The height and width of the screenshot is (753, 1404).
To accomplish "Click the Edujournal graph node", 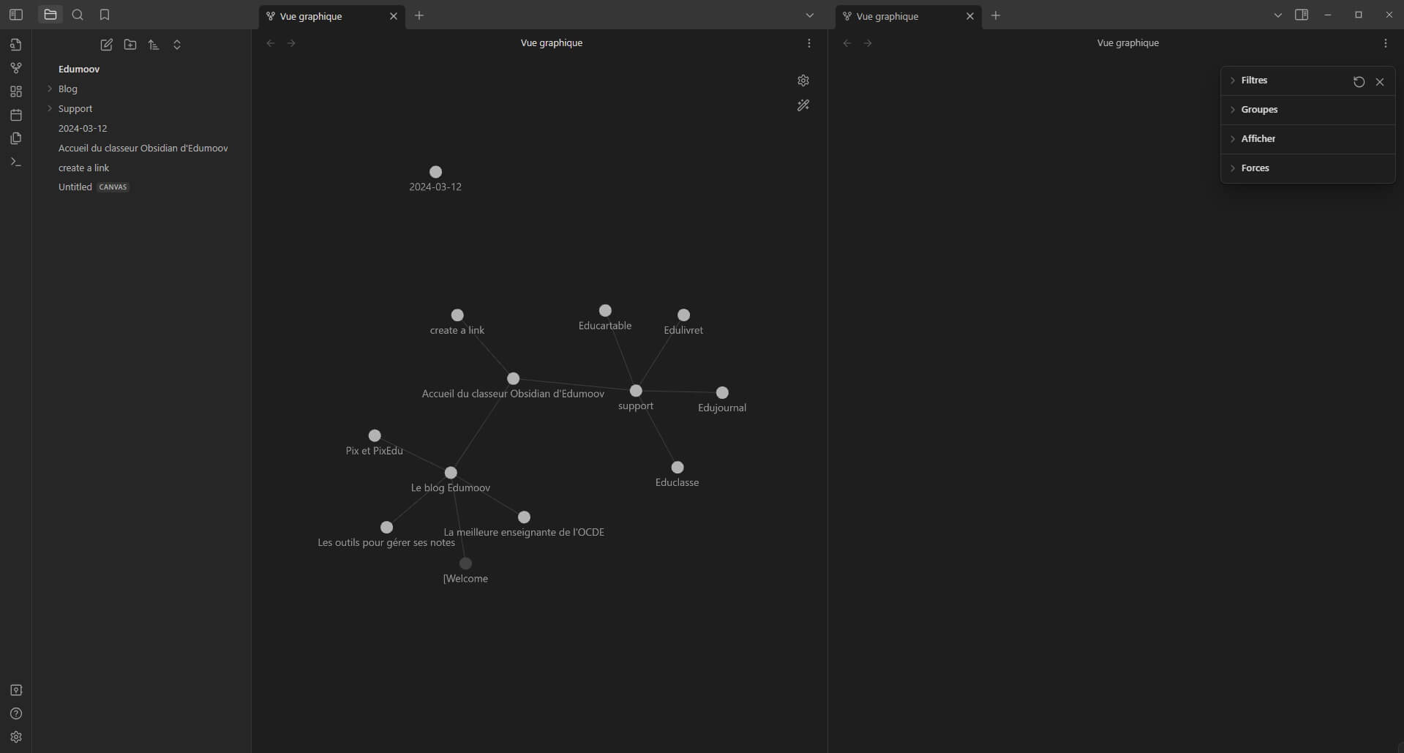I will (722, 393).
